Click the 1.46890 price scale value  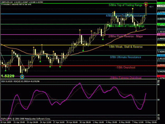[x=161, y=52]
